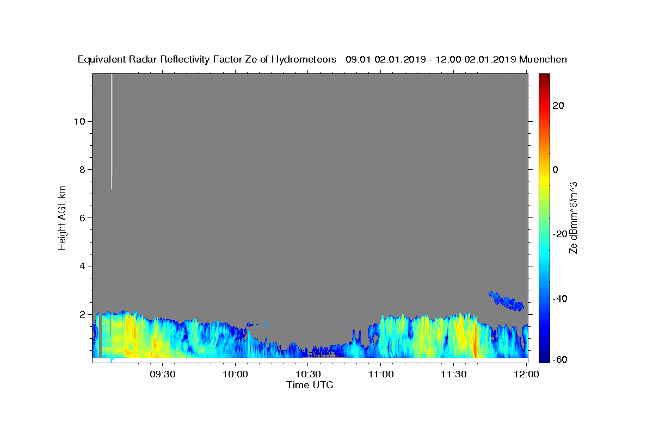Click the height tick label 6
This screenshot has height=435, width=653.
(81, 218)
